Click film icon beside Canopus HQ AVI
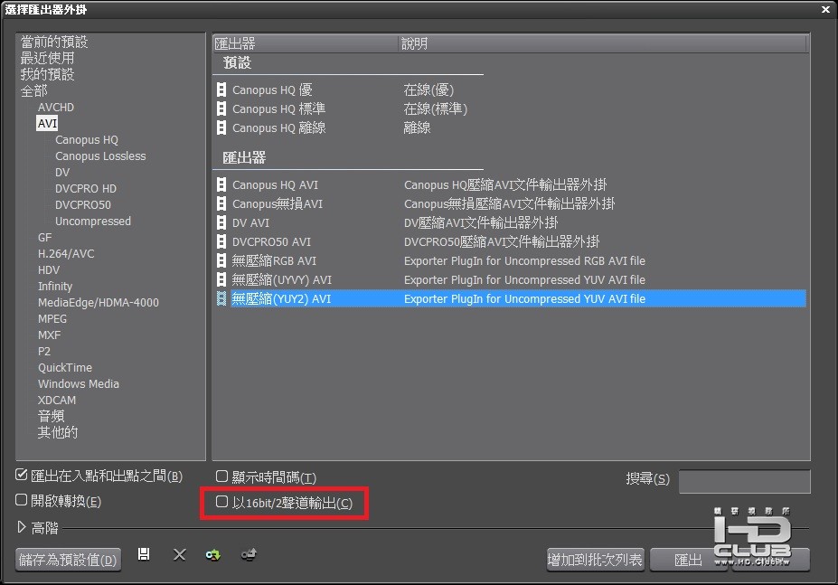 (221, 185)
